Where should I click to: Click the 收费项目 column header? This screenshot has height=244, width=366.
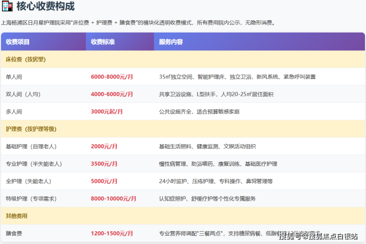pos(18,42)
